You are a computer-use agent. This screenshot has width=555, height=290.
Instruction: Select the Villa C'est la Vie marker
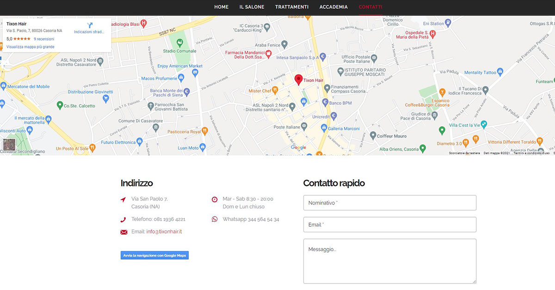click(484, 124)
